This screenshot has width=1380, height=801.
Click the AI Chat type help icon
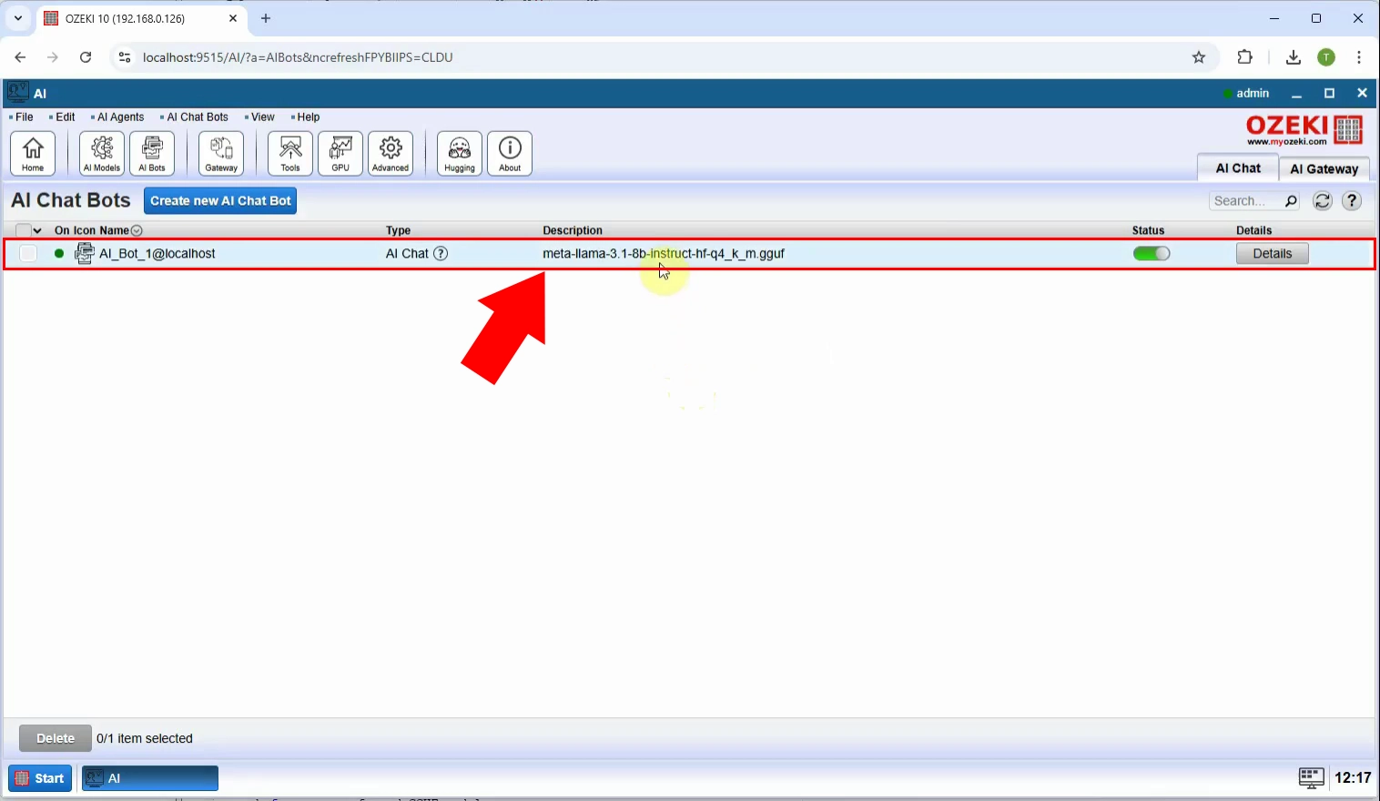click(441, 254)
